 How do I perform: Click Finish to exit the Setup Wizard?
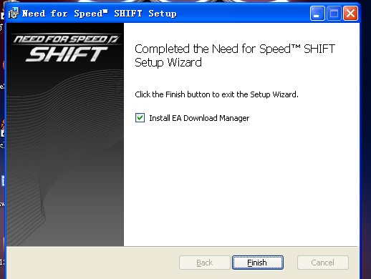(x=258, y=263)
